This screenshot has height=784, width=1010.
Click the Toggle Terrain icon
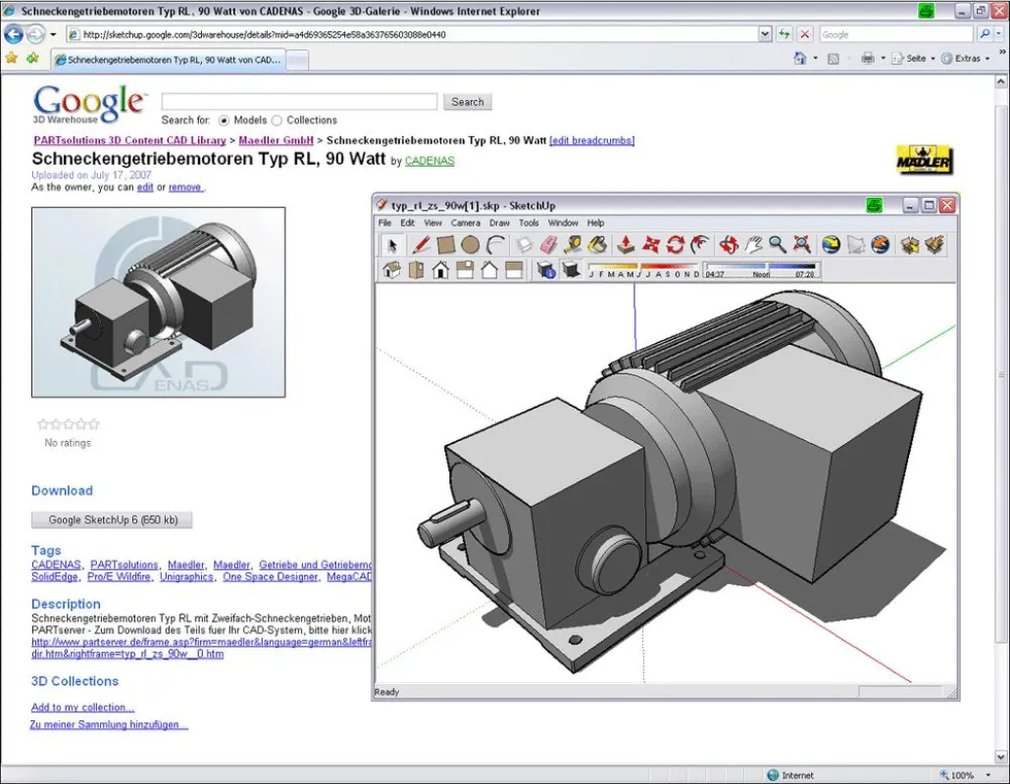tap(855, 245)
